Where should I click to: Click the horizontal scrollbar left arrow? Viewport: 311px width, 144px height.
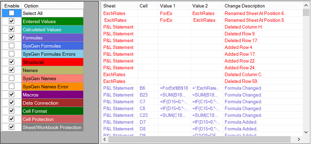click(105, 139)
